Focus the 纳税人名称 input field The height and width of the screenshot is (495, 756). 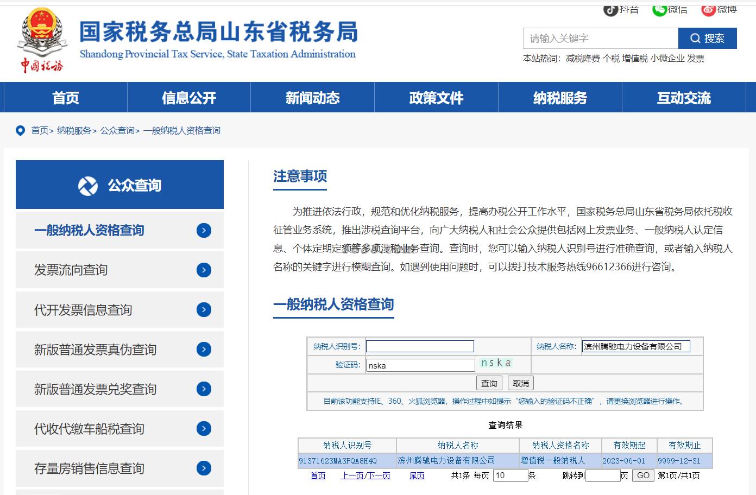(636, 346)
